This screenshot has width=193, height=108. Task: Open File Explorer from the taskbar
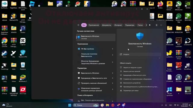pyautogui.click(x=107, y=105)
